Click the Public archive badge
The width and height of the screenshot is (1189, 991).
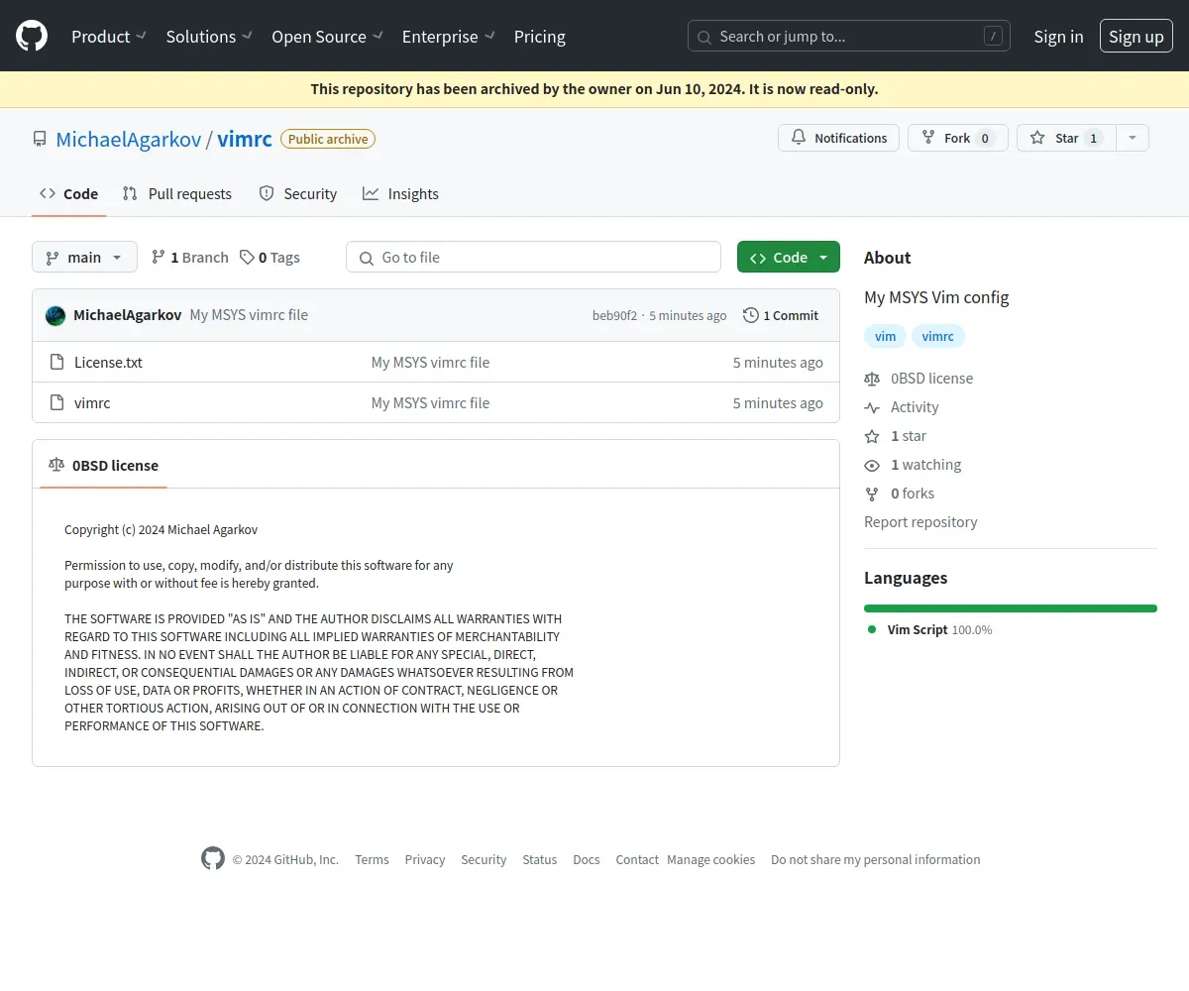click(328, 139)
